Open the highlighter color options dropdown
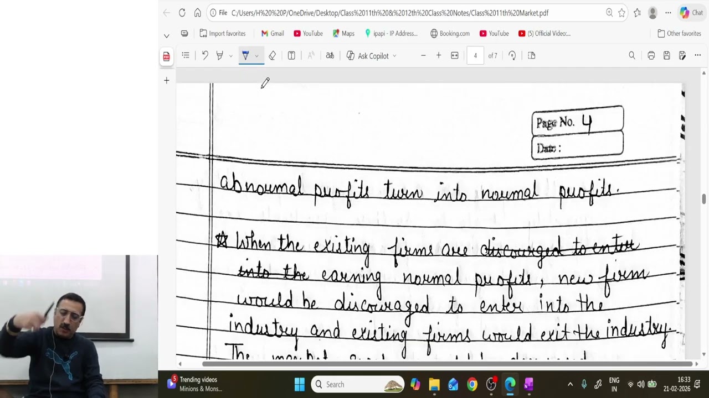 [230, 56]
